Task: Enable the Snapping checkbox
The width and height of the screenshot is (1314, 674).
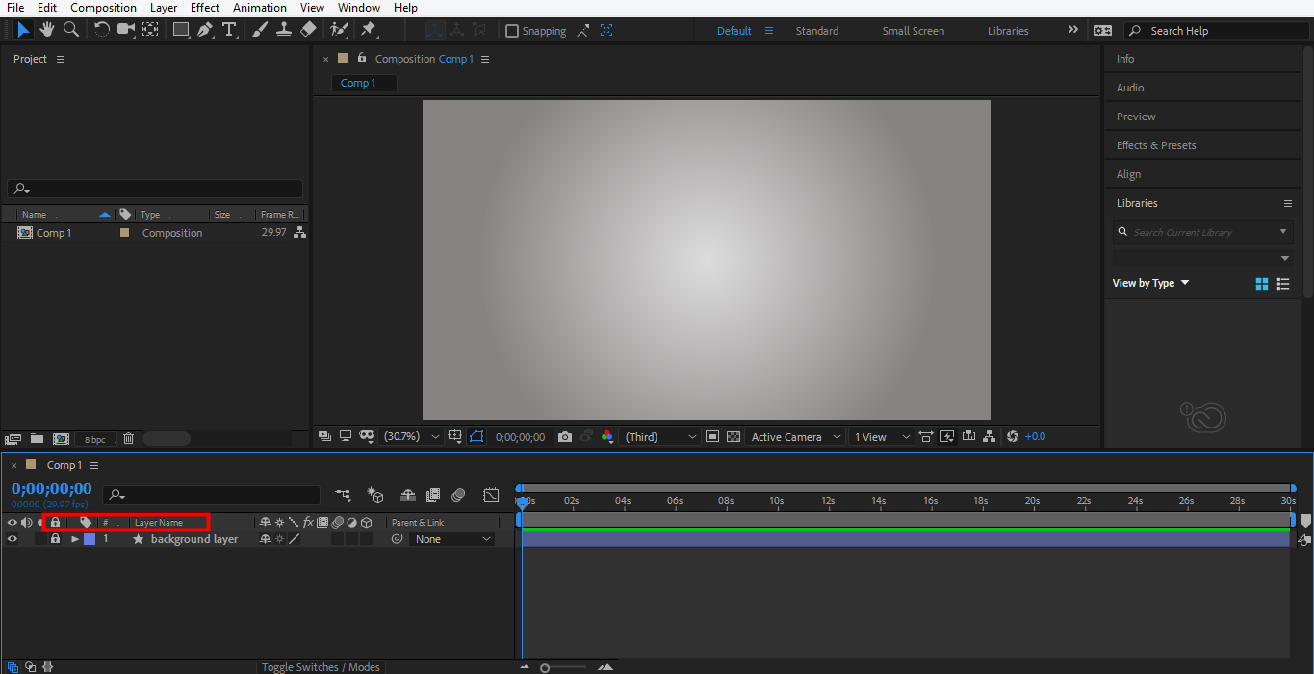Action: click(x=512, y=31)
